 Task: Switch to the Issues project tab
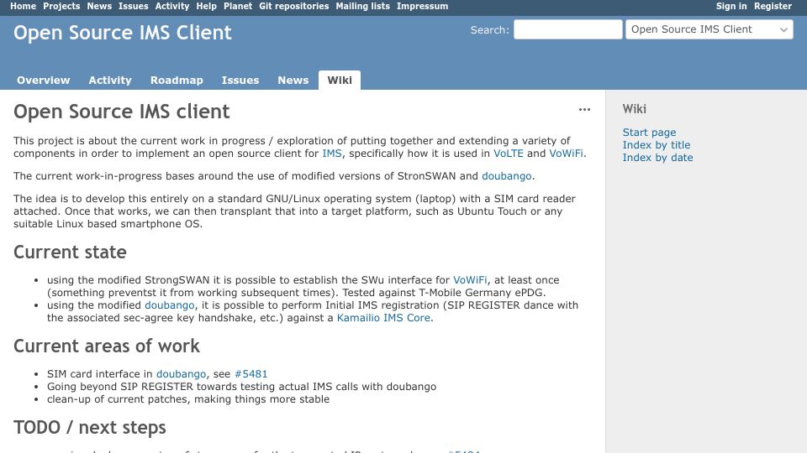240,81
